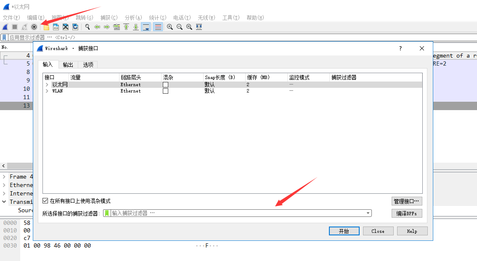Open a capture file via folder icon
The width and height of the screenshot is (477, 261).
click(x=46, y=27)
